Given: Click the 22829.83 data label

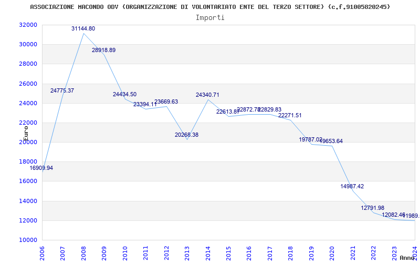Looking at the screenshot, I should pos(270,110).
